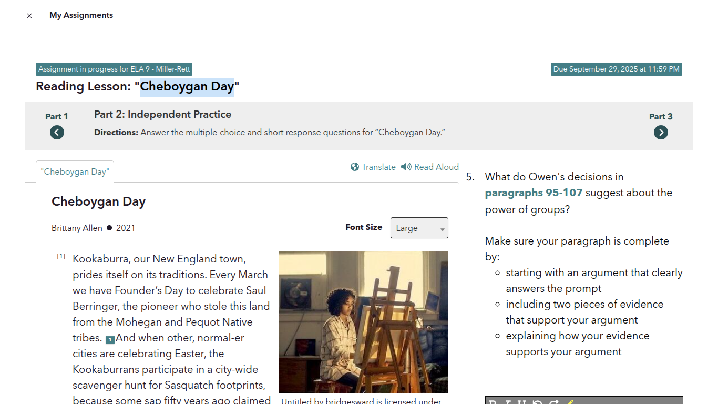Switch to the "Cheboygan Day" passage tab
The width and height of the screenshot is (718, 404).
[x=75, y=171]
